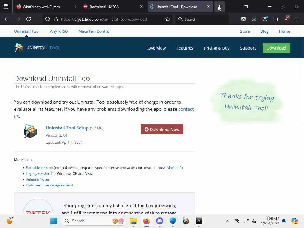304x228 pixels.
Task: Open Uninstall Tool app in taskbar
Action: tap(186, 221)
